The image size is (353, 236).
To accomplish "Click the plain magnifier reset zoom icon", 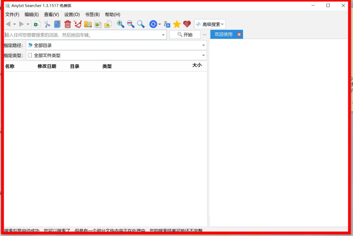I will [x=141, y=24].
